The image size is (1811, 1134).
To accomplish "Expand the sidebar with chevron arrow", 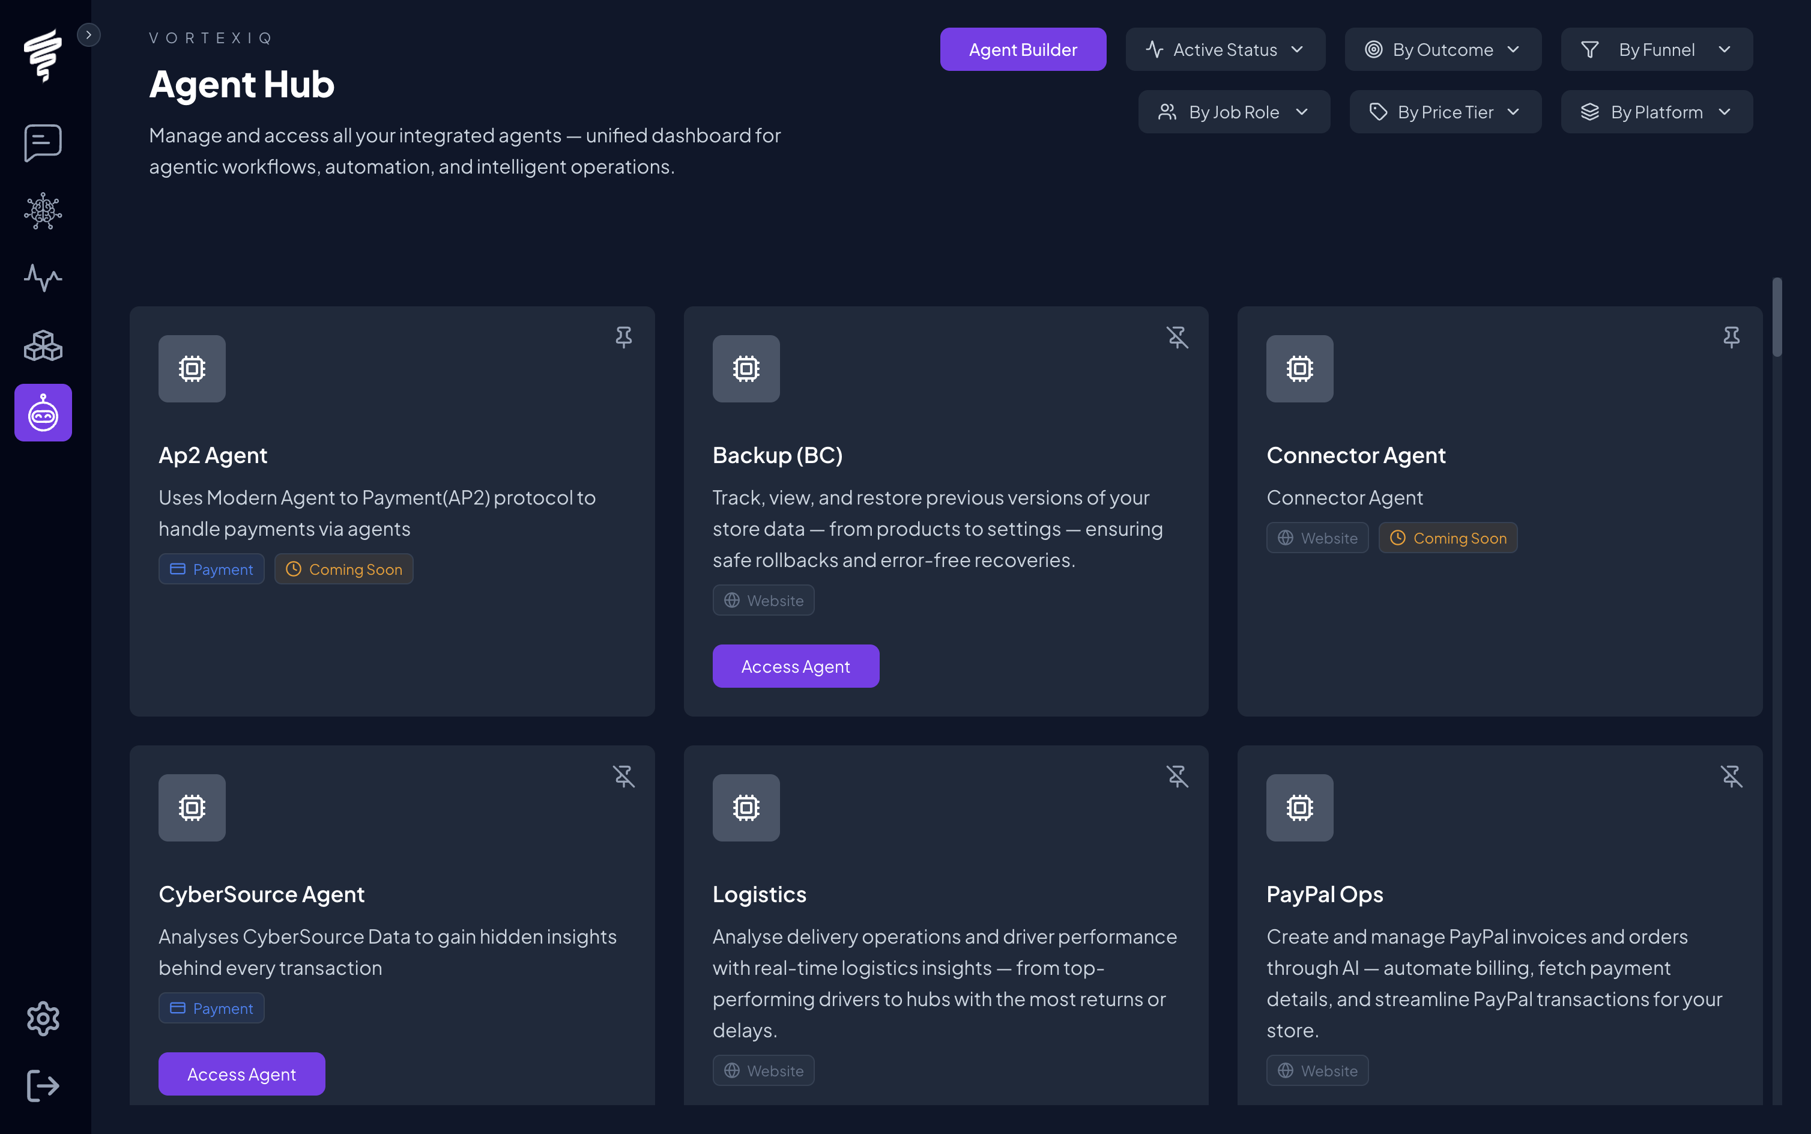I will [88, 35].
